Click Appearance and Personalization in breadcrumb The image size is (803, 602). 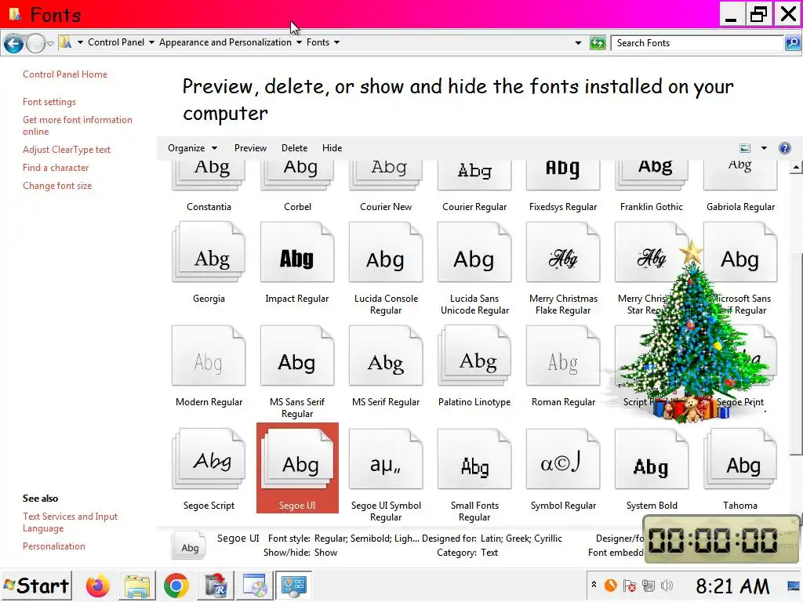click(225, 42)
